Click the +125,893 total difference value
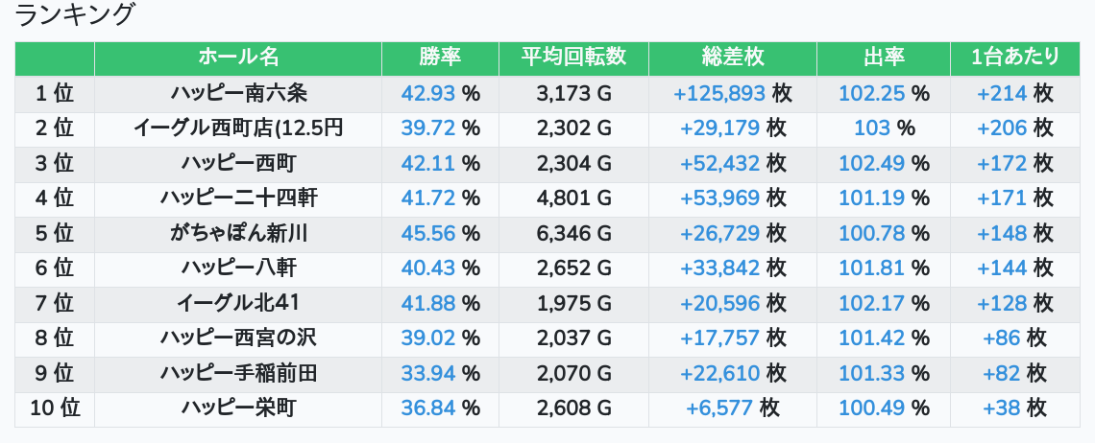Image resolution: width=1095 pixels, height=443 pixels. pyautogui.click(x=719, y=93)
